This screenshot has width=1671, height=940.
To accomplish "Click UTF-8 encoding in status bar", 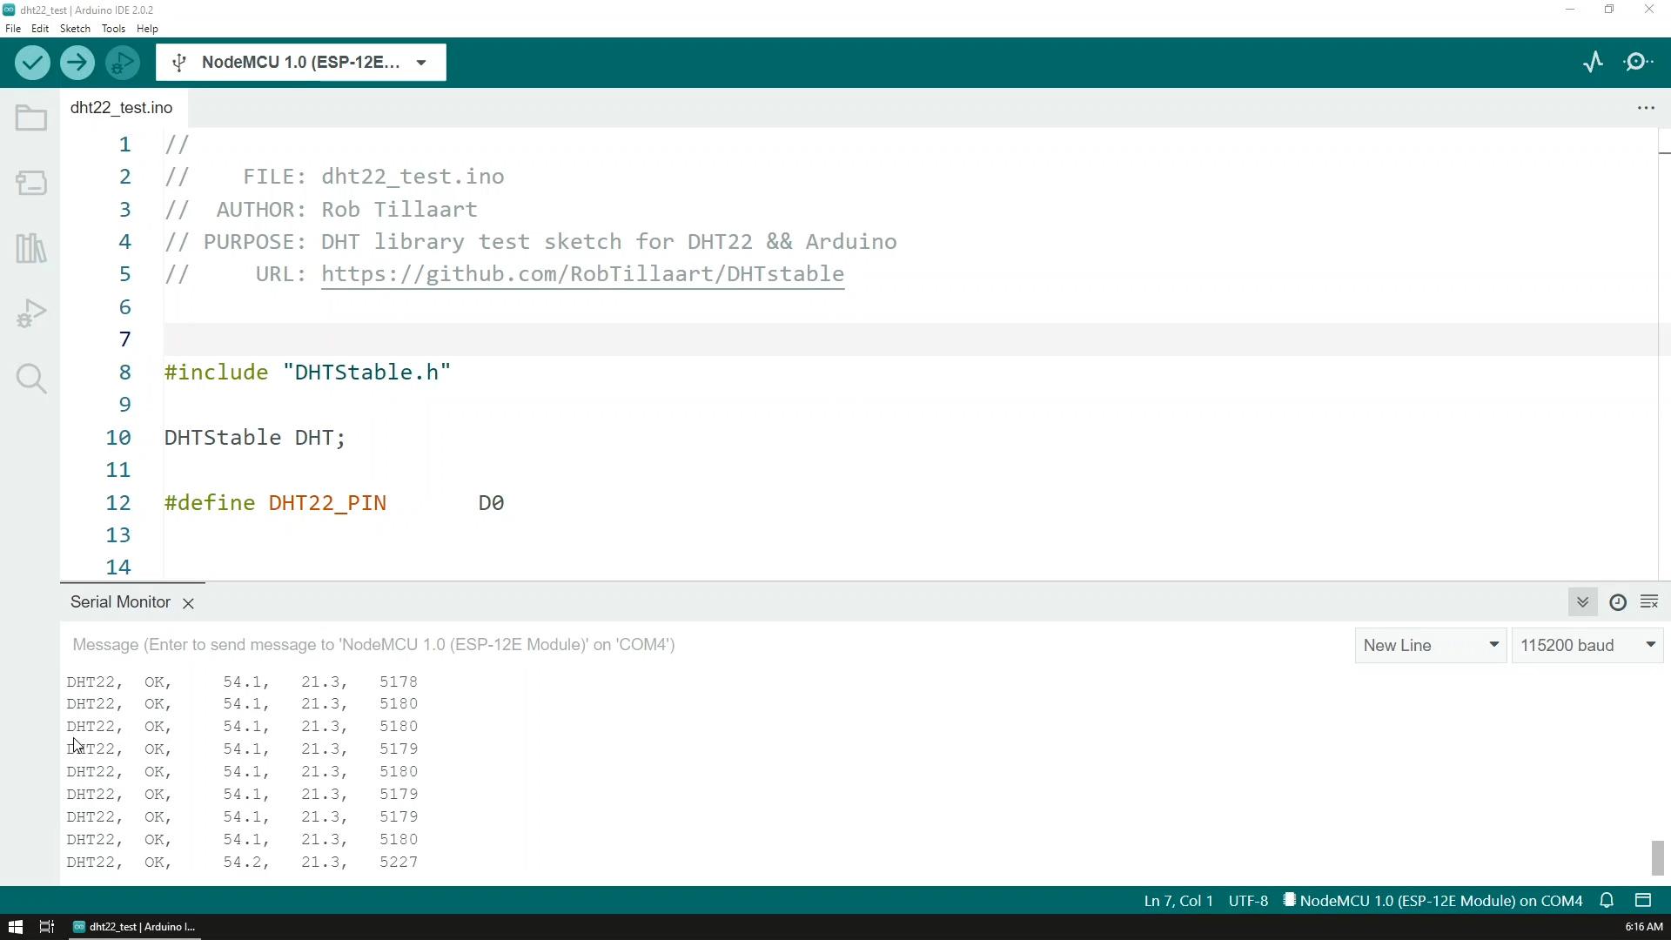I will point(1248,901).
